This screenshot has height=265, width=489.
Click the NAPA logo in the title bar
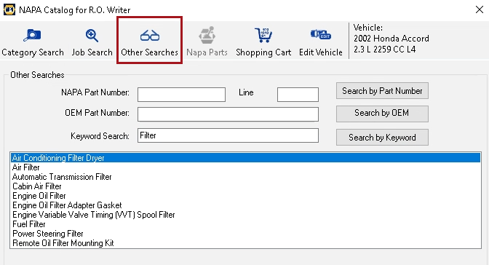point(9,9)
